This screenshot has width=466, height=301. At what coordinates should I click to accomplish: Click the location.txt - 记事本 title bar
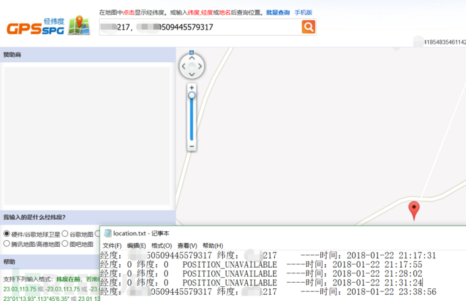tap(283, 233)
